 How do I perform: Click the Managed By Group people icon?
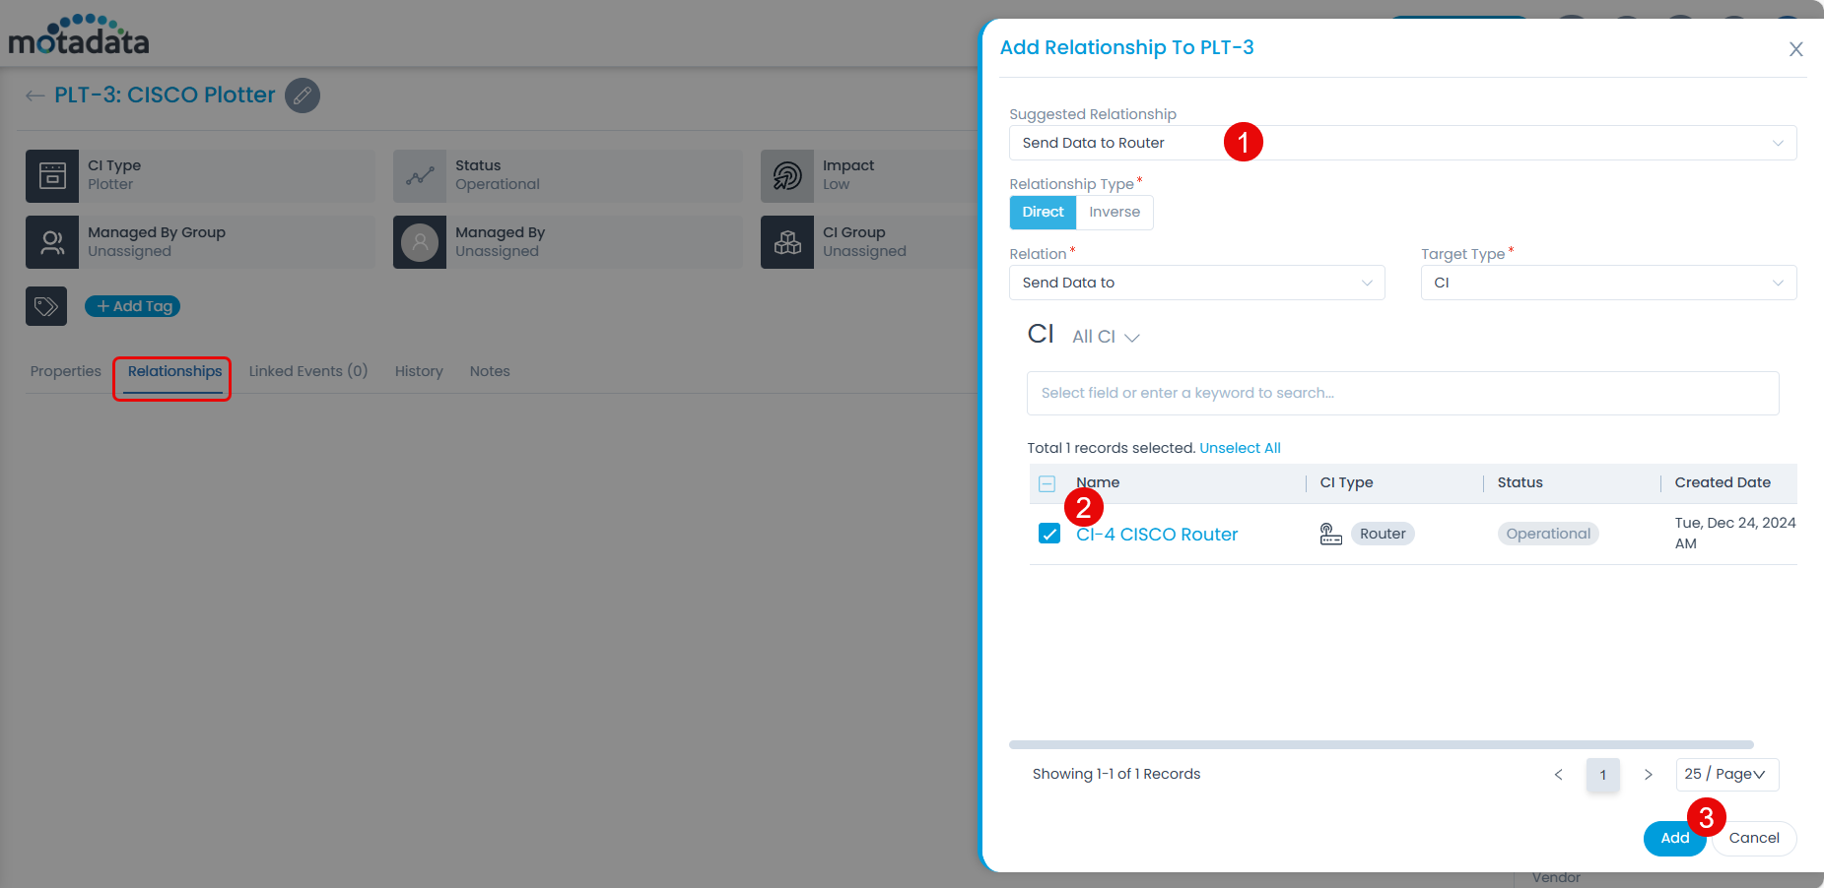pyautogui.click(x=52, y=242)
